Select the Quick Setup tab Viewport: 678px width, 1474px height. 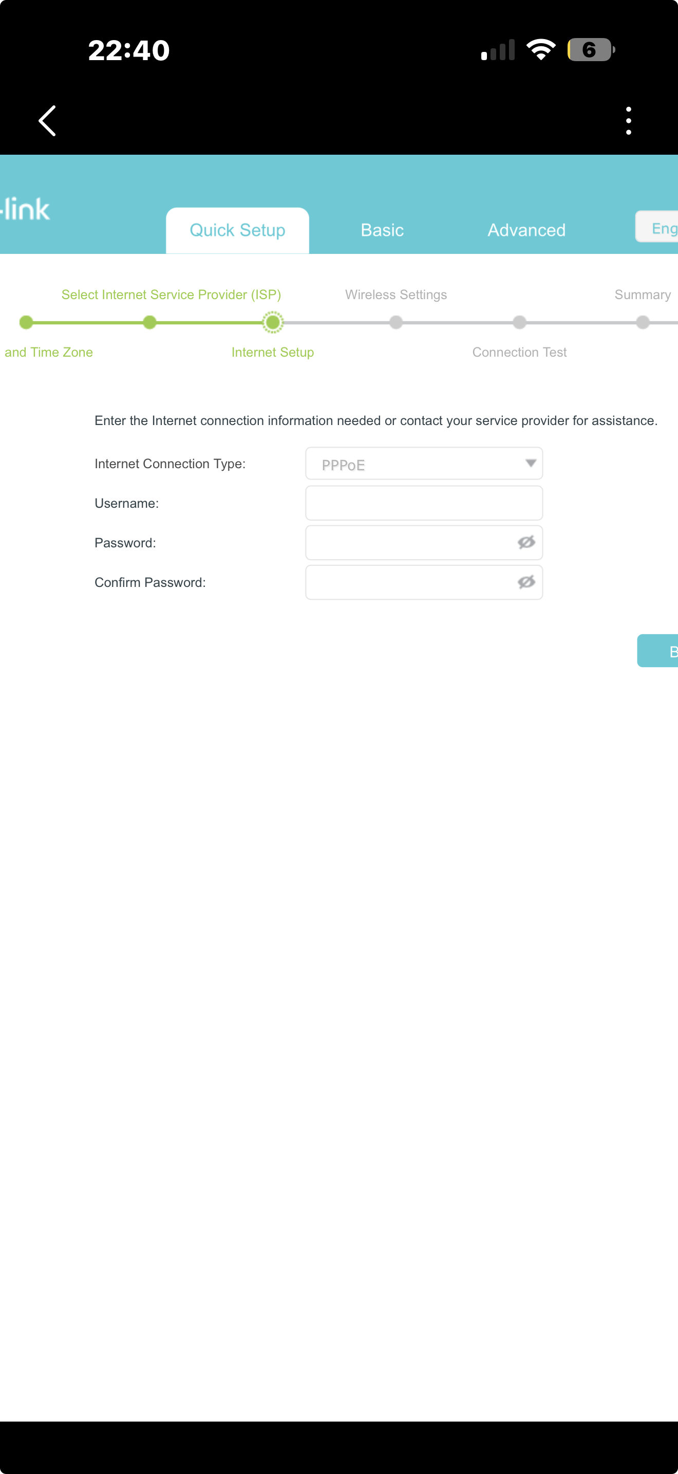tap(237, 230)
